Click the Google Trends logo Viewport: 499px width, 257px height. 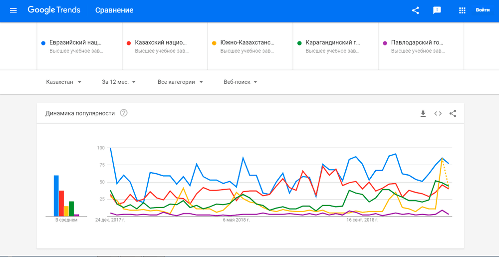[x=54, y=10]
